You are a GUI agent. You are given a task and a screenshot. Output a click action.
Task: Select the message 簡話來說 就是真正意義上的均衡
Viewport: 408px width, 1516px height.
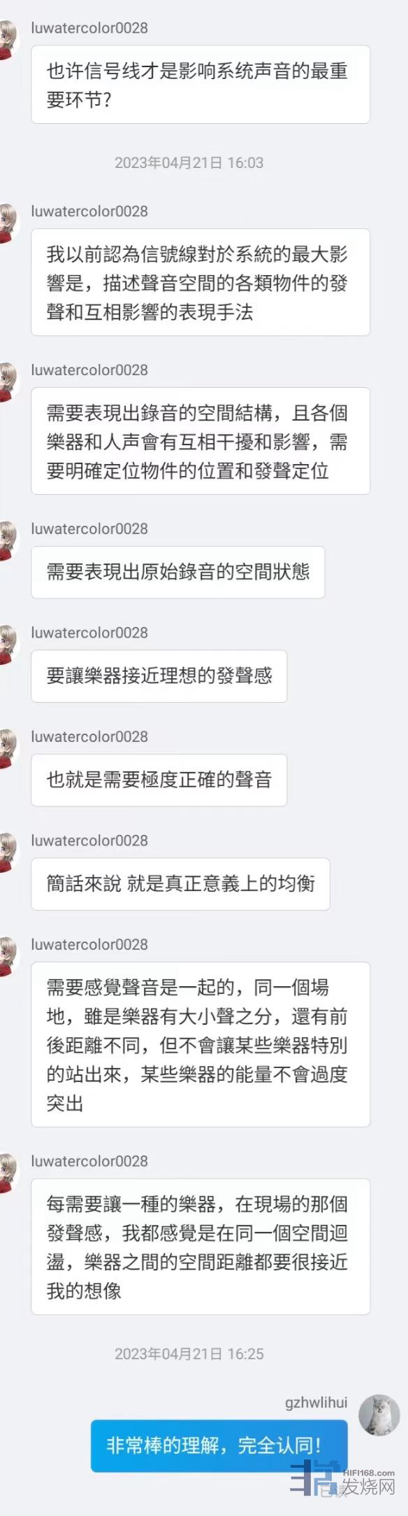180,884
